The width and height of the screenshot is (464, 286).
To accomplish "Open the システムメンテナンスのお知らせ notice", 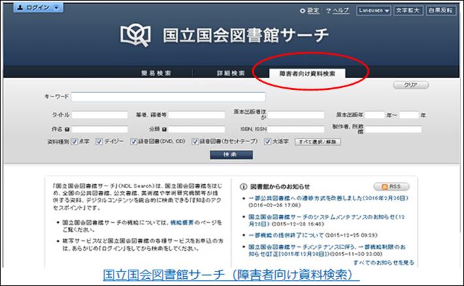I will 326,220.
